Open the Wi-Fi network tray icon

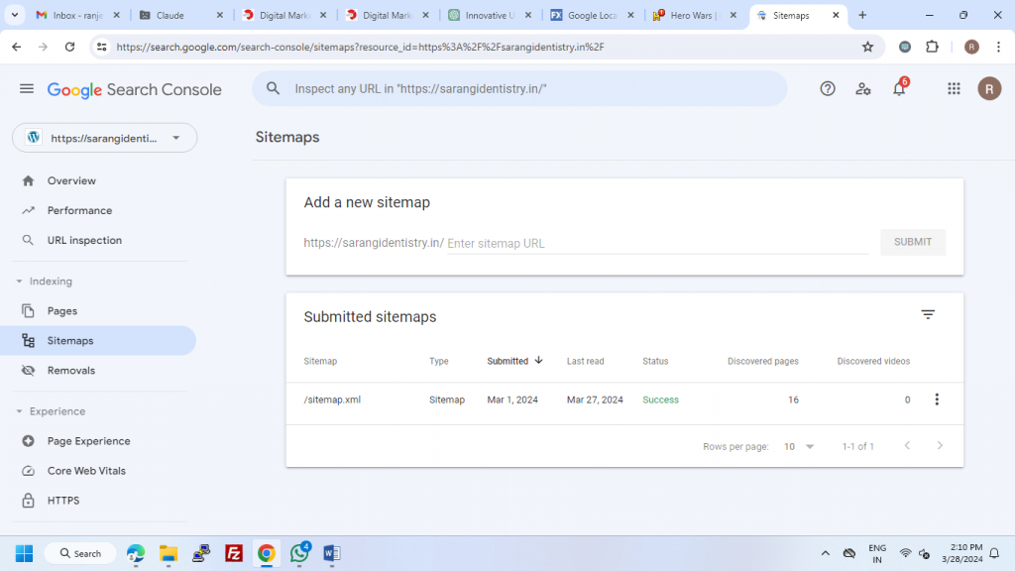905,553
